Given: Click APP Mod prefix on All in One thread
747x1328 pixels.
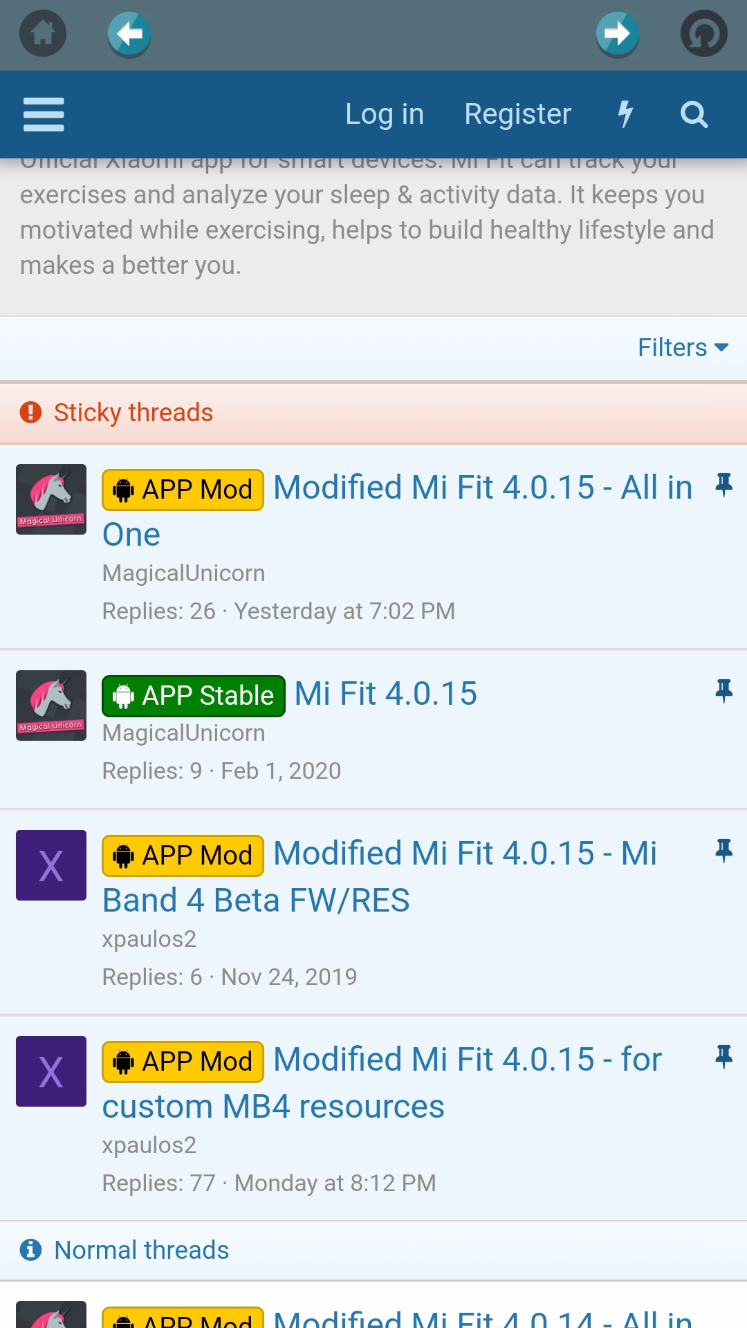Looking at the screenshot, I should pyautogui.click(x=183, y=490).
